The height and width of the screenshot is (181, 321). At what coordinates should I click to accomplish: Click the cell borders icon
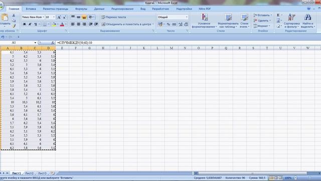[x=45, y=24]
